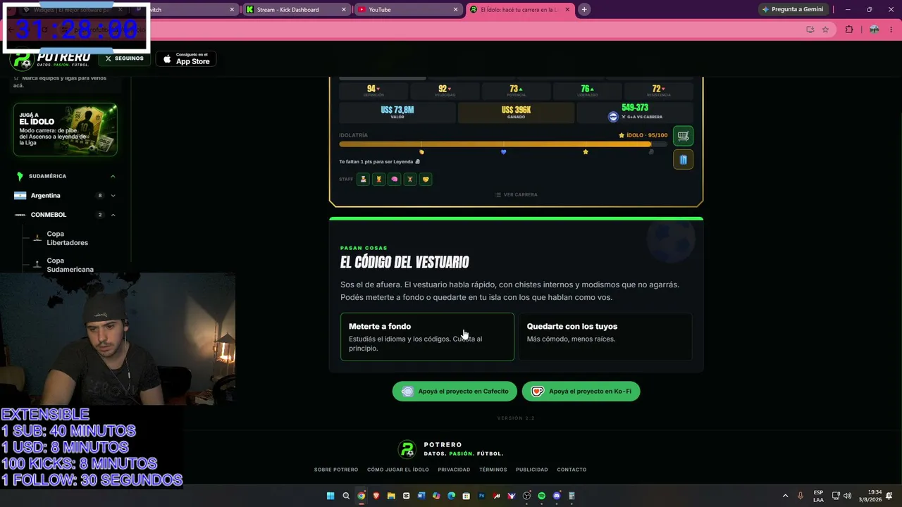The image size is (902, 507).
Task: Open the Términos footer link
Action: [x=493, y=470]
